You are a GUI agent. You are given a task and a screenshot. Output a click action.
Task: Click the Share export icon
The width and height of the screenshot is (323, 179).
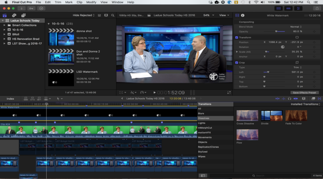coord(317,8)
